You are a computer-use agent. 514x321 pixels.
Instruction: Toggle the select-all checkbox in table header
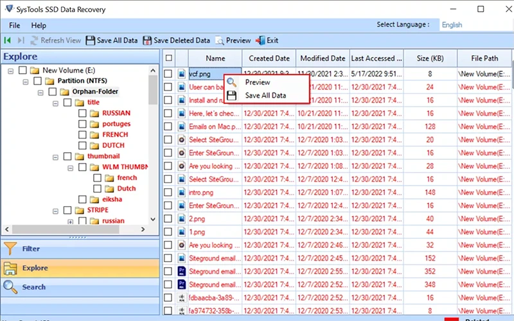[x=169, y=58]
